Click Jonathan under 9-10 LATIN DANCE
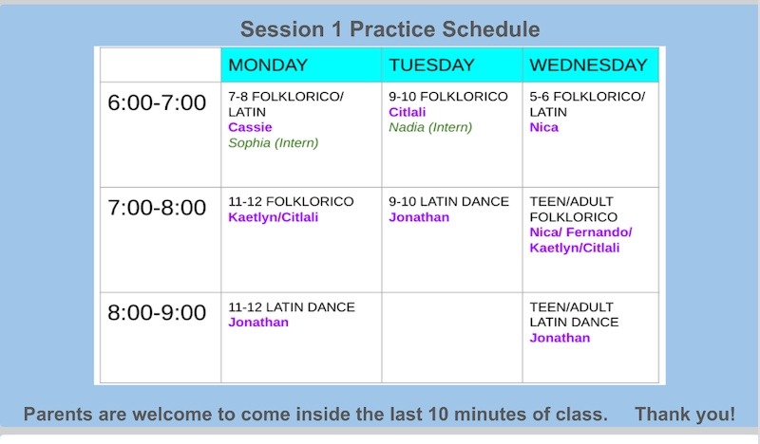 [x=419, y=217]
